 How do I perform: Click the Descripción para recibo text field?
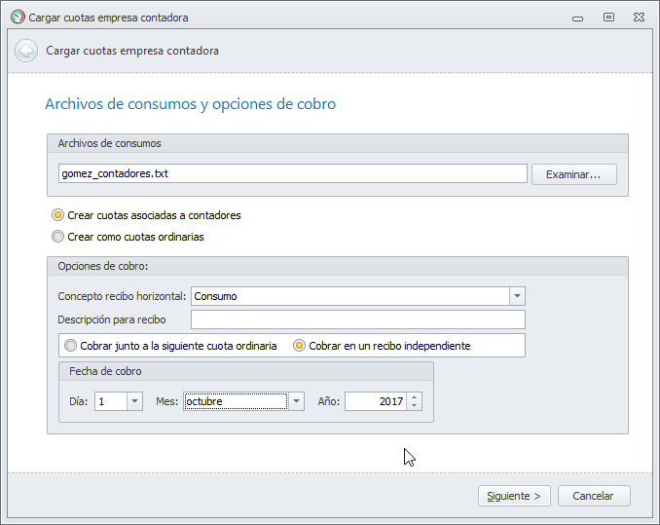click(x=357, y=319)
